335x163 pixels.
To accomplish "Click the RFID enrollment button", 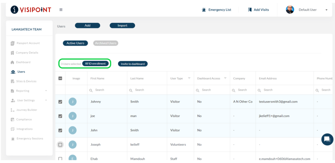I will tap(95, 64).
